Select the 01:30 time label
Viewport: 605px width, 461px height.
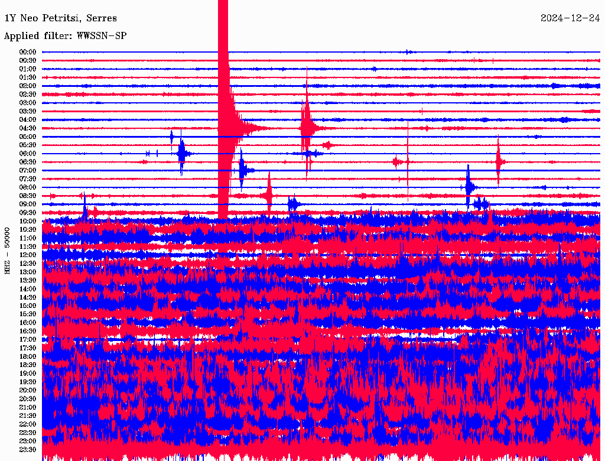click(x=28, y=77)
